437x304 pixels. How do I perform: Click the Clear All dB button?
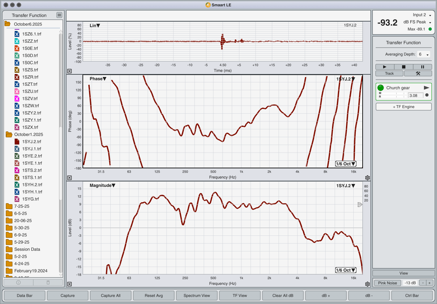[283, 296]
